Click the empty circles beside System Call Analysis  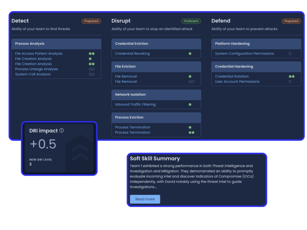(91, 74)
